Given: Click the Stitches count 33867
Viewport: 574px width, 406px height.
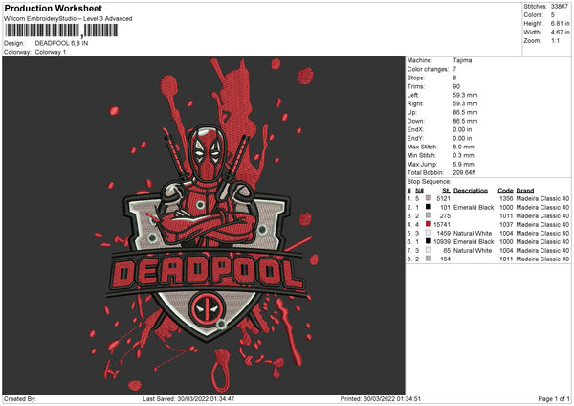Looking at the screenshot, I should [x=560, y=7].
